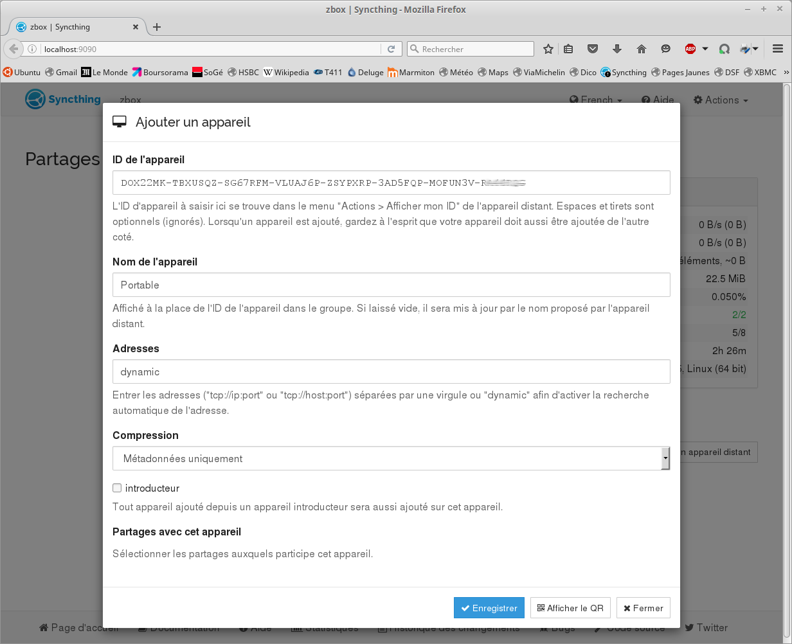This screenshot has height=644, width=792.
Task: Focus the Rechercher search box
Action: click(471, 49)
